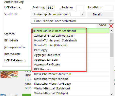The height and width of the screenshot is (96, 115).
Task: Click the scroll down arrow in list
Action: click(111, 94)
